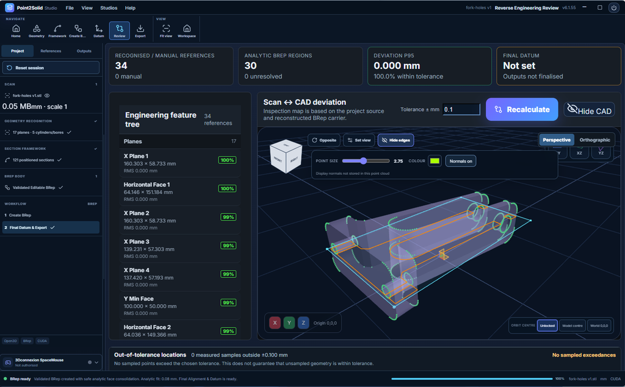Click the Point2Solid app logo

(10, 7)
